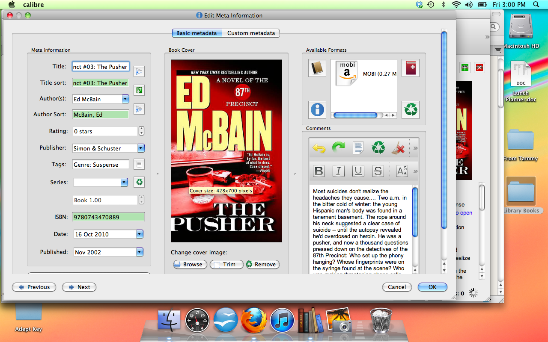Select the Basic metadata tab

(197, 33)
